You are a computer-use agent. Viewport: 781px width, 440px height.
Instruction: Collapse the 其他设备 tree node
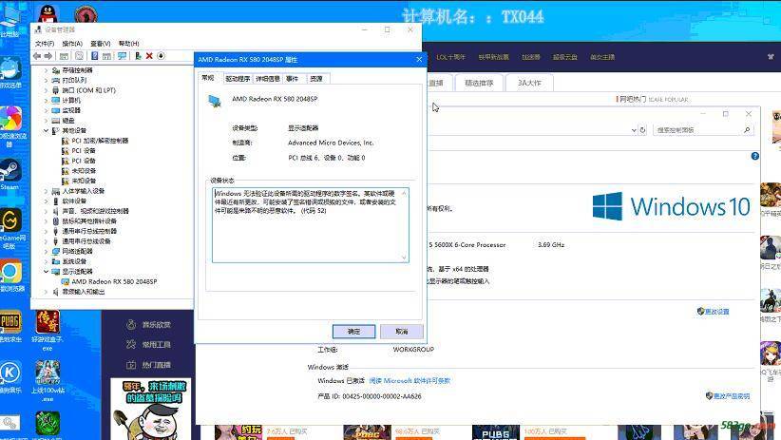click(x=46, y=130)
